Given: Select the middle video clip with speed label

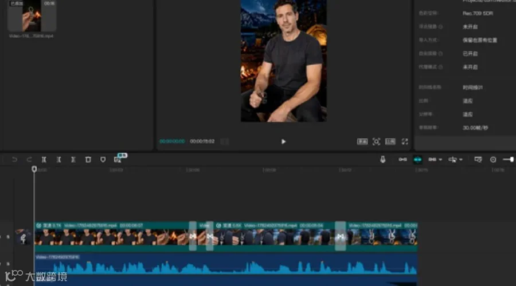Looking at the screenshot, I should (x=274, y=236).
